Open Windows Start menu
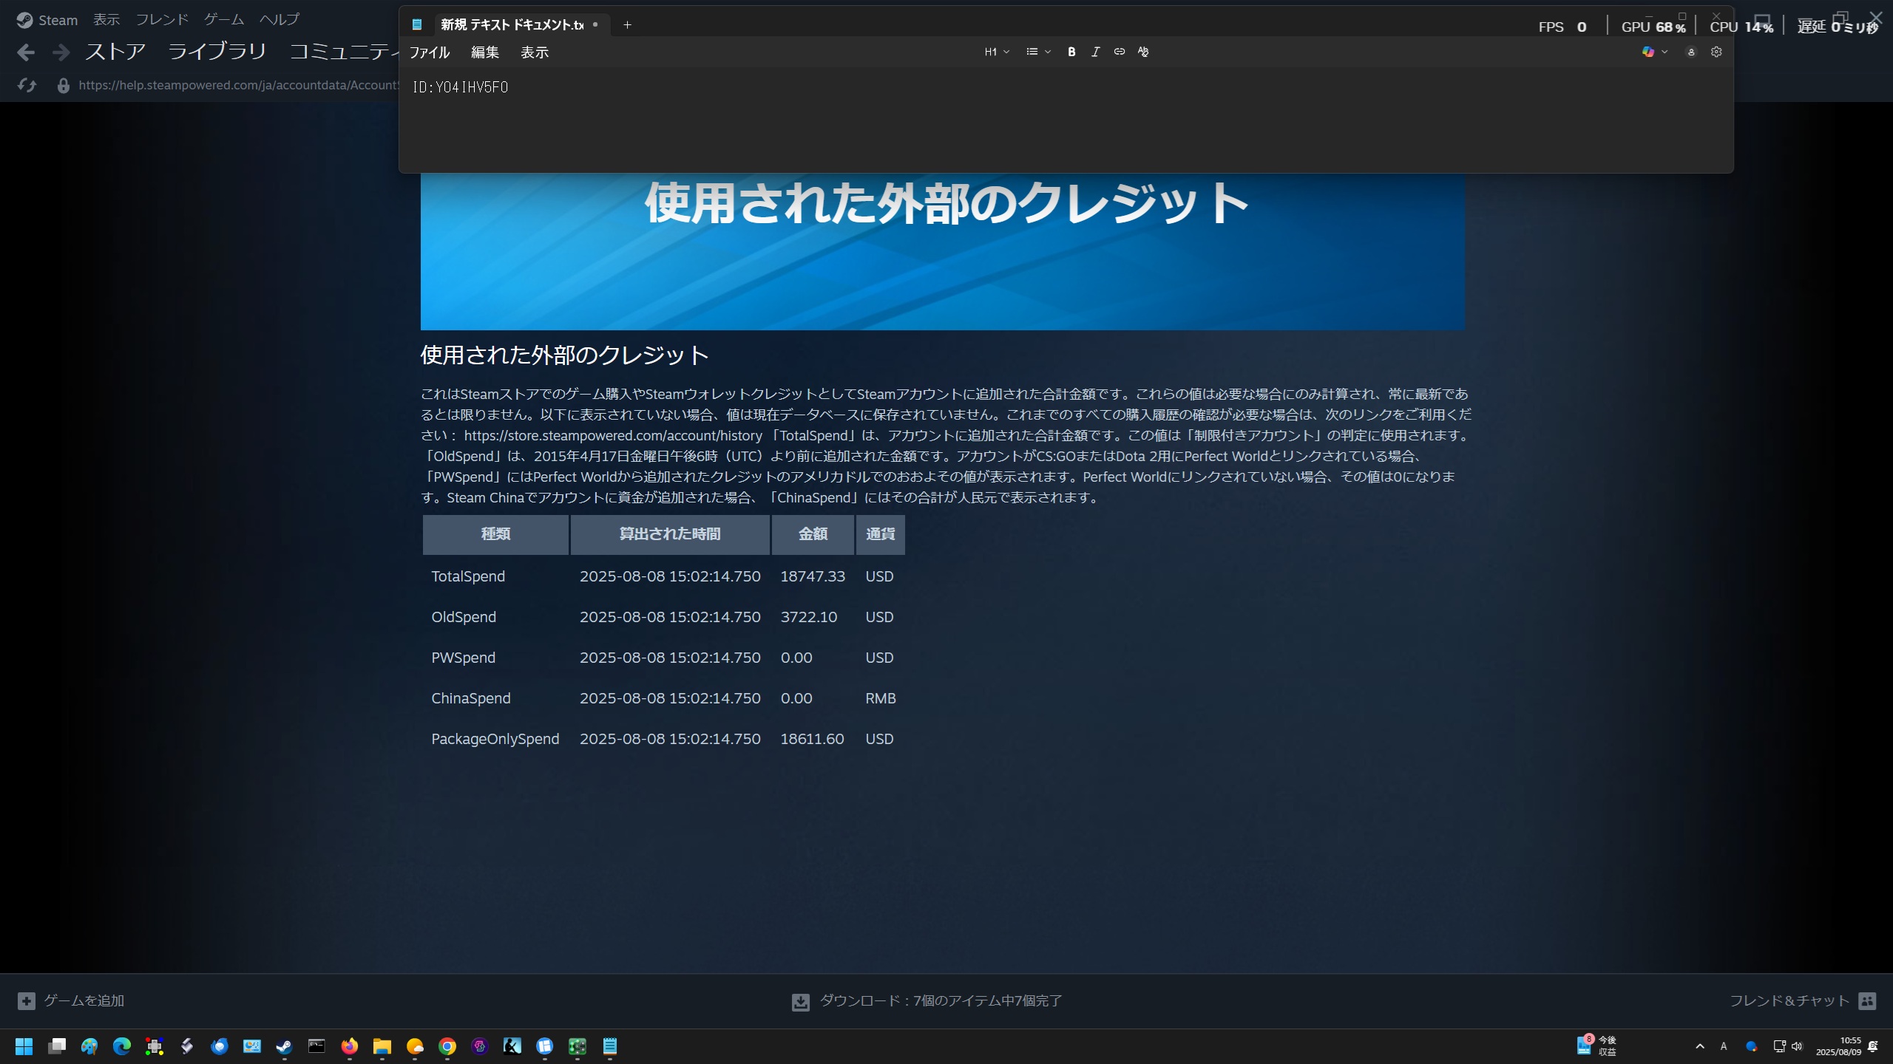Screen dimensions: 1893x1064 pos(24,1046)
